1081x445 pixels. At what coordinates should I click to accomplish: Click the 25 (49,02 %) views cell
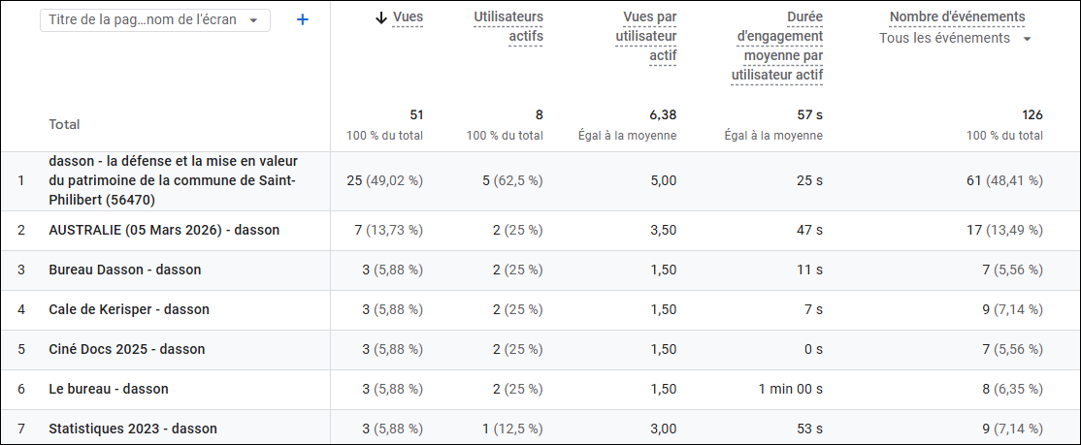click(385, 180)
